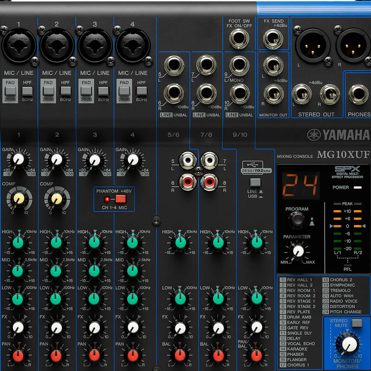Click the channel 1 GAIN knob
371x371 pixels.
(19, 160)
